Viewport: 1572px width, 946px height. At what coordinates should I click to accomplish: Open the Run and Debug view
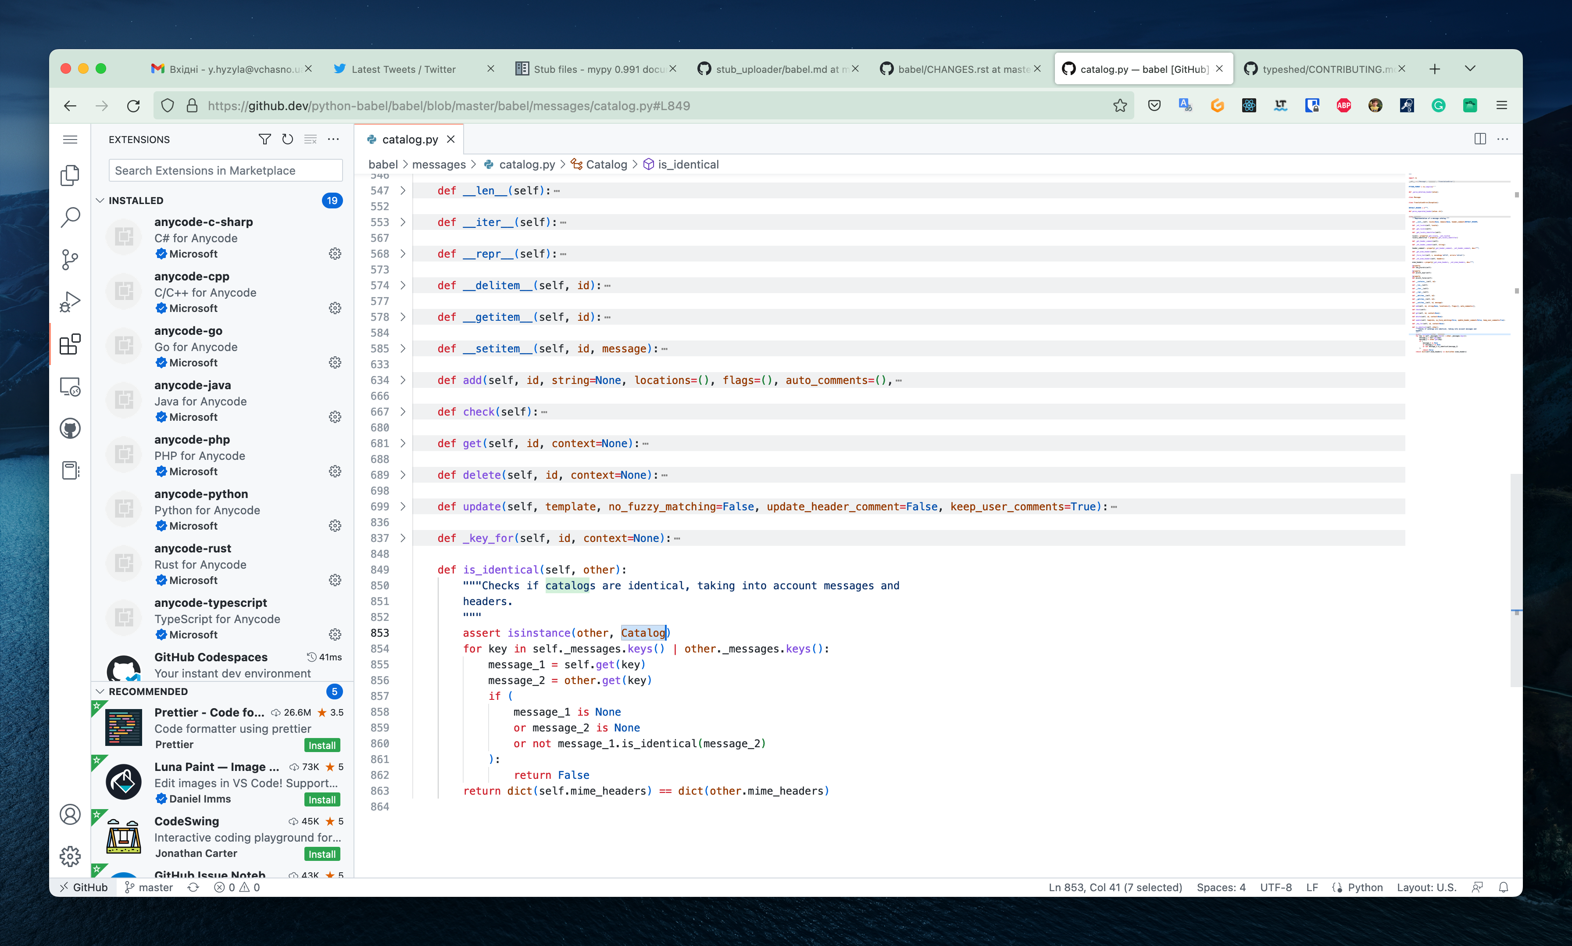[x=70, y=301]
